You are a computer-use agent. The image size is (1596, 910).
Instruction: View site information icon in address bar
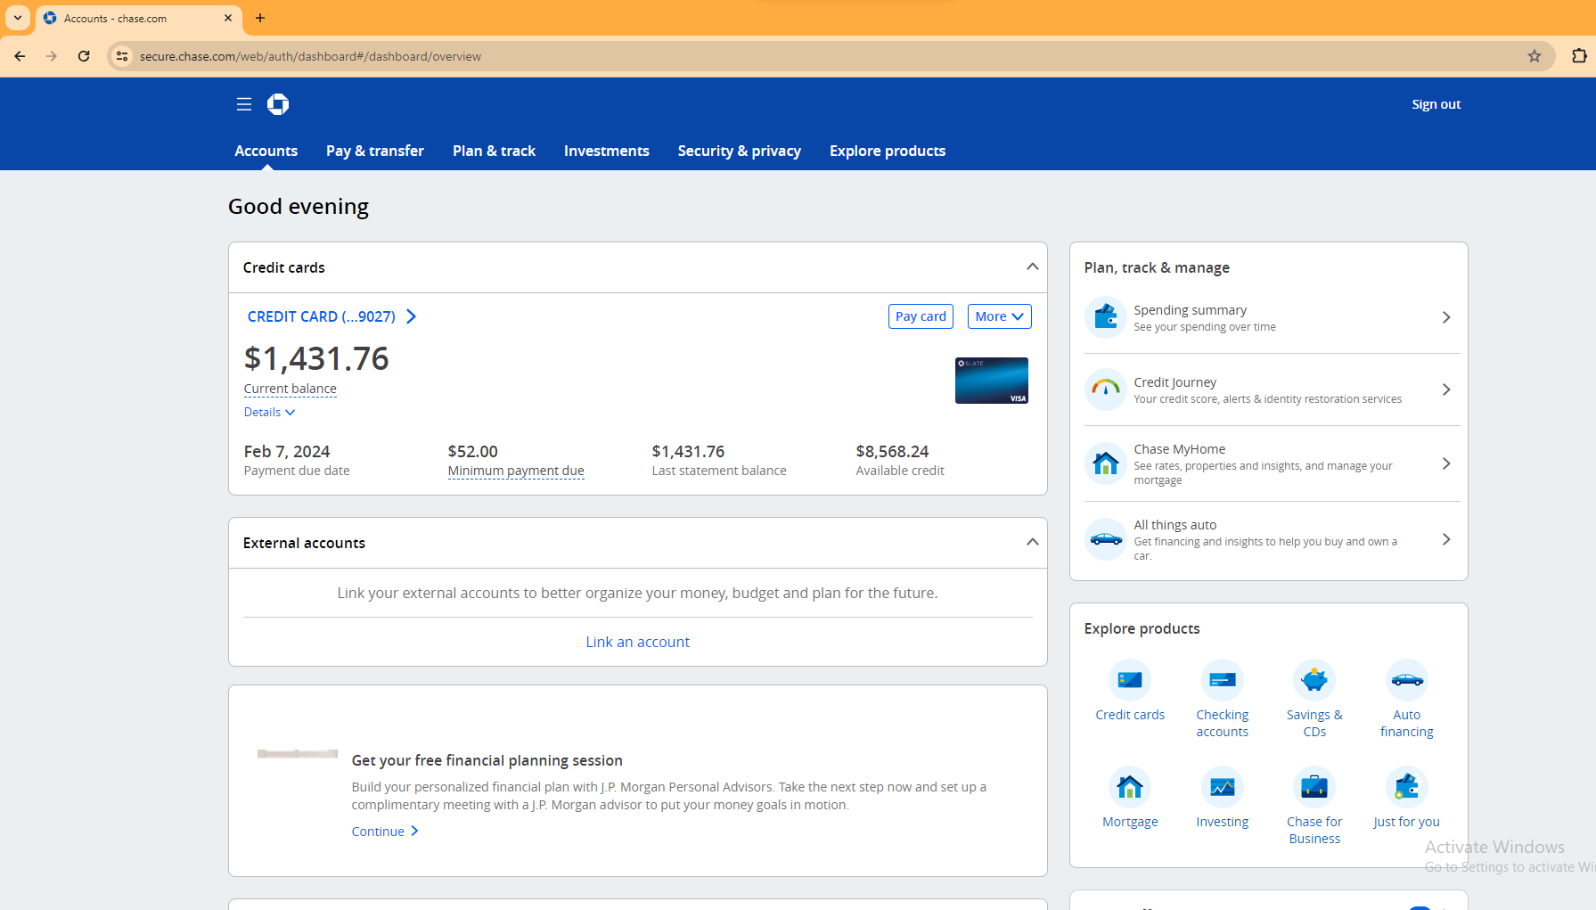123,56
